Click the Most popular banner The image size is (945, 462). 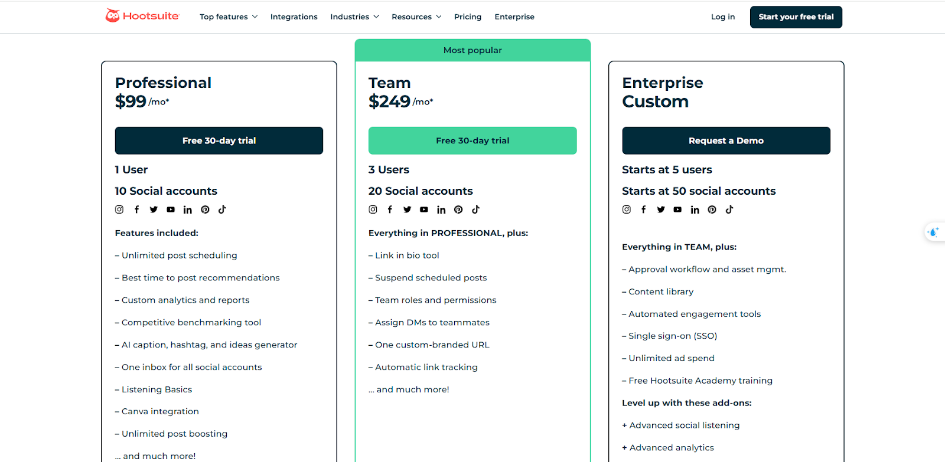point(472,50)
